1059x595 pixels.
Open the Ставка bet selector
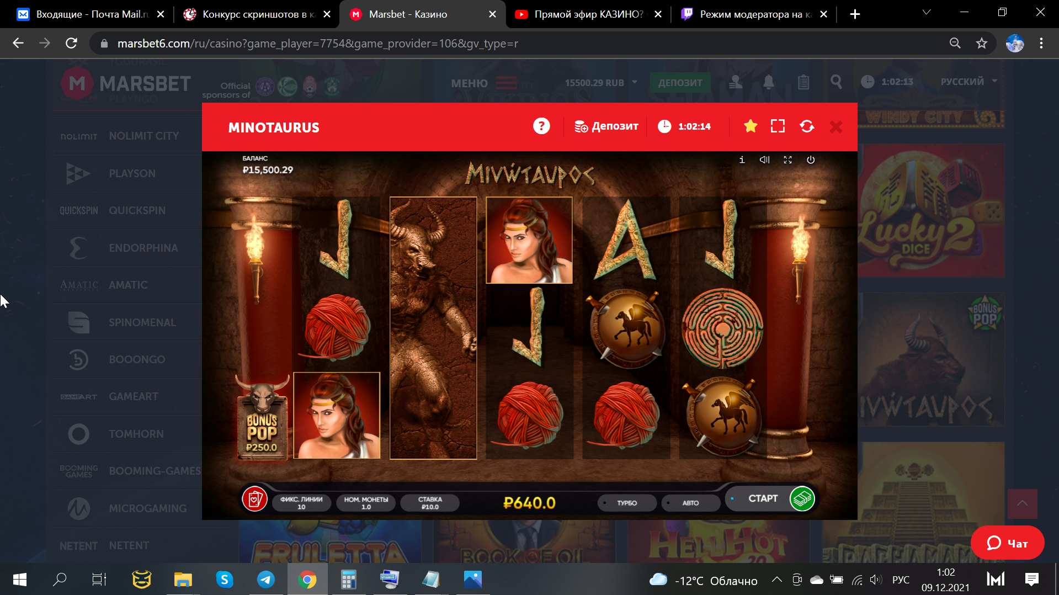(x=430, y=503)
